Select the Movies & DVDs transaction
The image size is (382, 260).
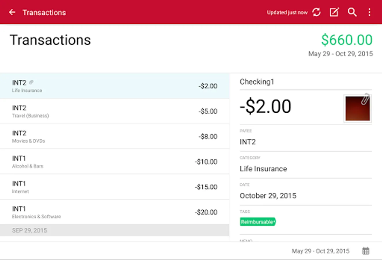click(x=115, y=136)
